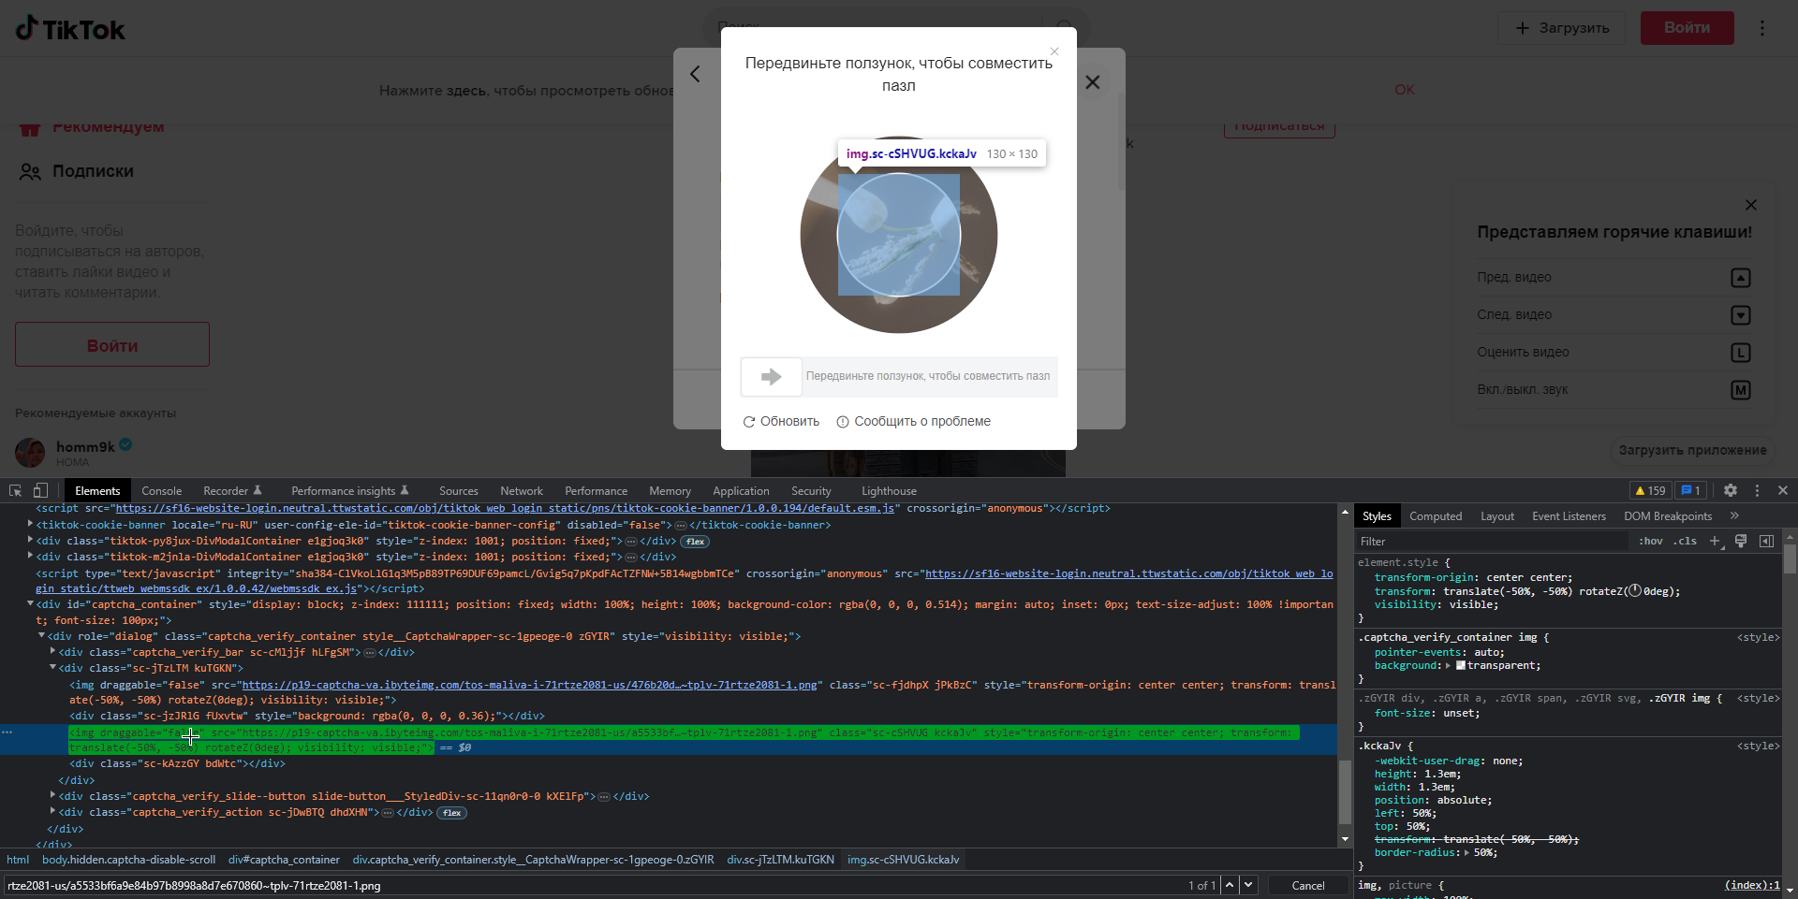Click the Загрузить приложение button
The image size is (1798, 899).
coord(1692,450)
